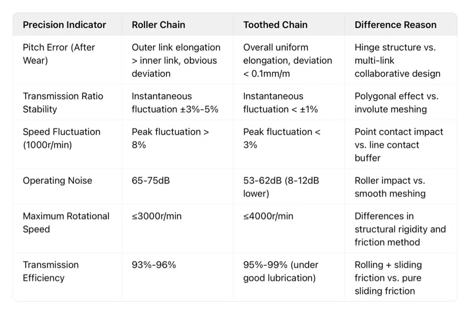
Task: Click the Difference Reason column header
Action: coord(395,25)
